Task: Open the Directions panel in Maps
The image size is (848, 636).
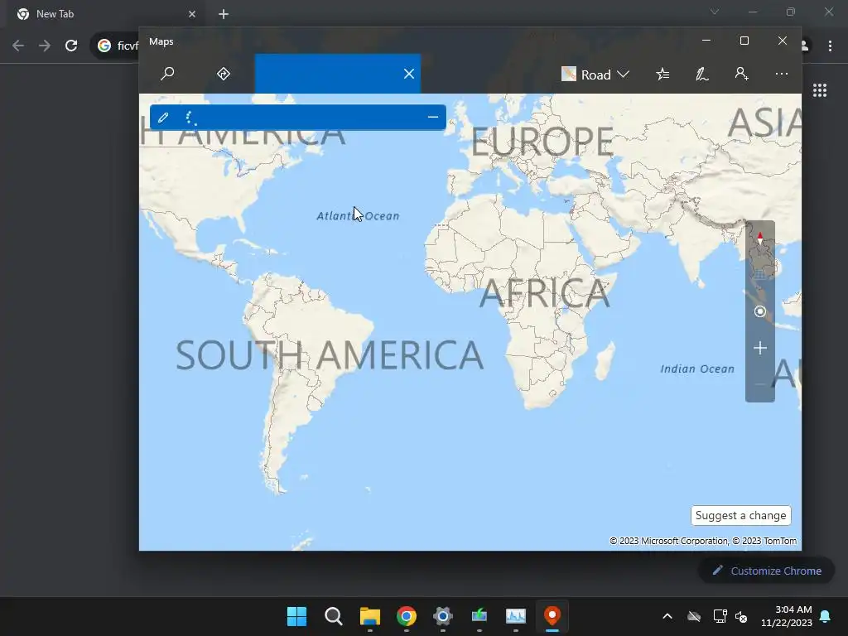Action: [x=224, y=74]
